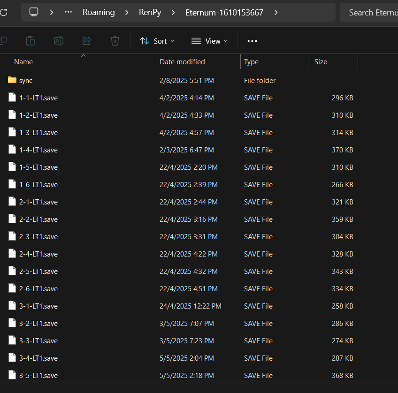398x393 pixels.
Task: Open the View dropdown menu
Action: pos(210,41)
